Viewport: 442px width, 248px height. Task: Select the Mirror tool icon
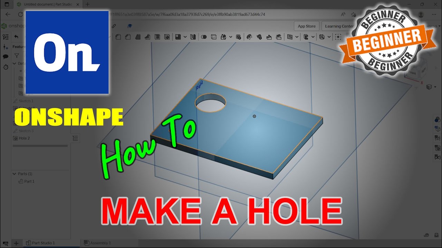pyautogui.click(x=193, y=37)
